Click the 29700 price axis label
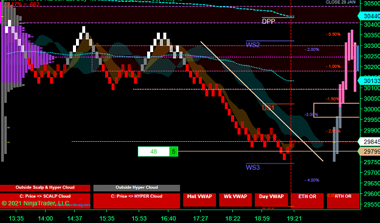The height and width of the screenshot is (223, 380). pyautogui.click(x=371, y=173)
